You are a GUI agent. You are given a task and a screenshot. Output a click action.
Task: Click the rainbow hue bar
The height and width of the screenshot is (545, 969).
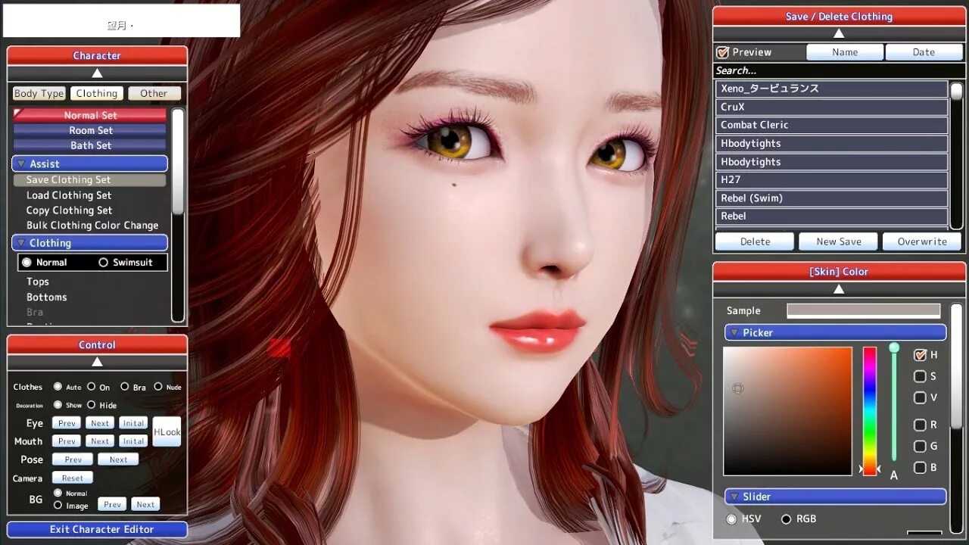click(x=870, y=411)
